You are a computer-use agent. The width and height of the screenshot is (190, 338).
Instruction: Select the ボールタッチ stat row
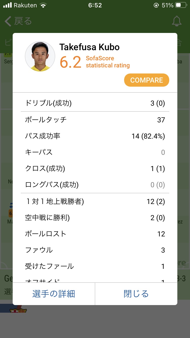click(95, 120)
